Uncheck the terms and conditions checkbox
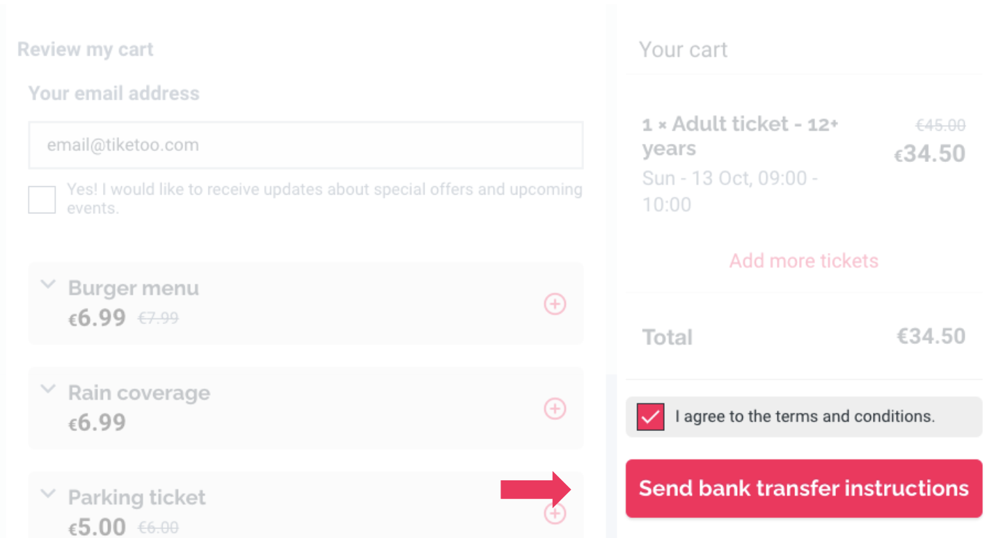The height and width of the screenshot is (538, 994). tap(650, 417)
